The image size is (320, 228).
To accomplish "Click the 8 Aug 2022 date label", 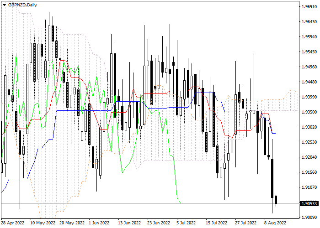I will click(x=275, y=223).
